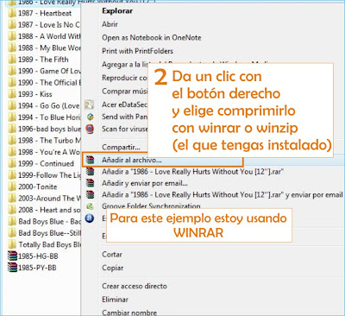Click the WinRAR archive icon for 1985-PY-BB
Screen dimensions: 345x316
(x=12, y=268)
